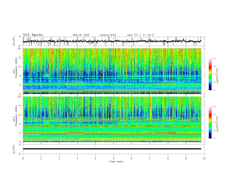Click the upper color scale bar for ch.1
230x178 pixels.
pyautogui.click(x=210, y=74)
